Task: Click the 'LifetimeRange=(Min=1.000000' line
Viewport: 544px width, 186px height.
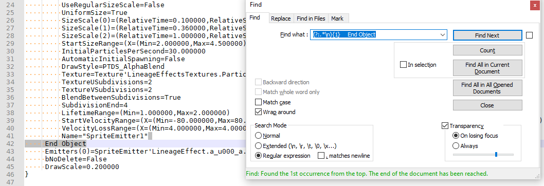Action: 146,113
